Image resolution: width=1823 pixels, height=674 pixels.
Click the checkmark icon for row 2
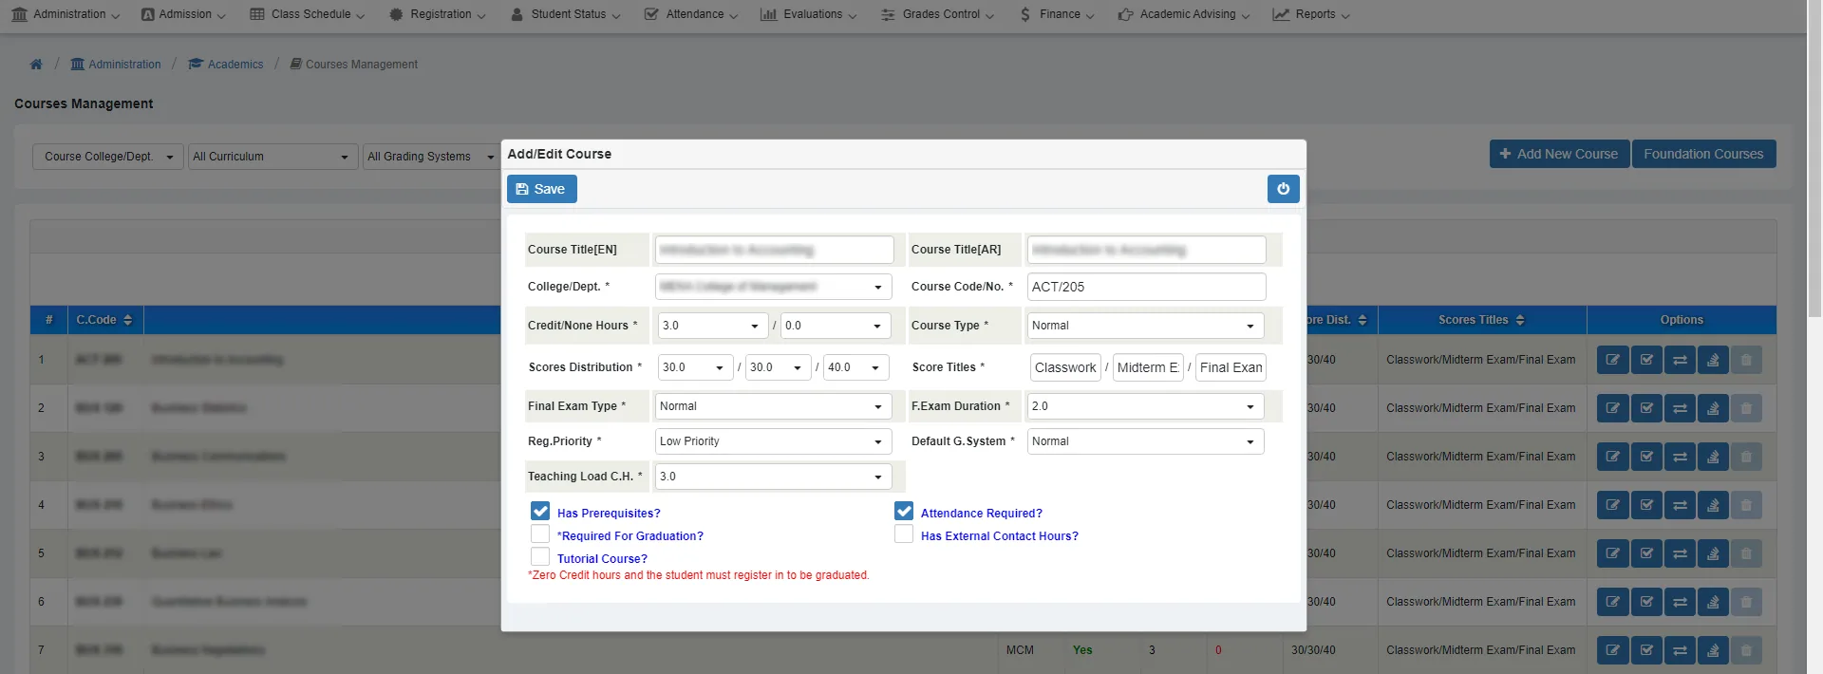[1646, 408]
